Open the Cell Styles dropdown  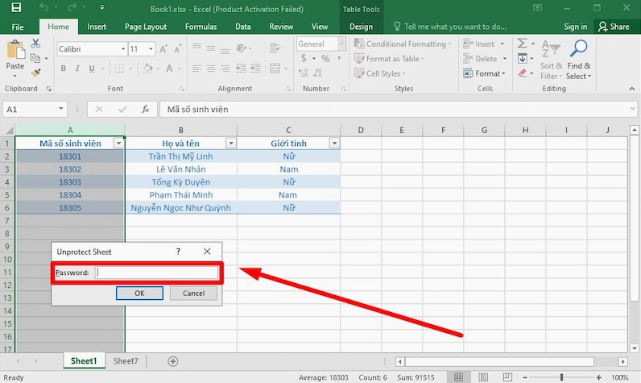click(380, 73)
